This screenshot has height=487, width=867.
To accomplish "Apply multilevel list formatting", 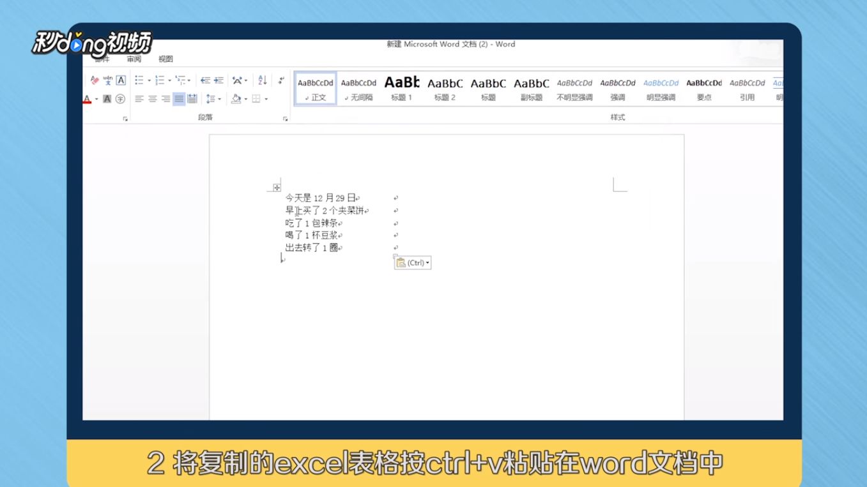I will coord(180,80).
